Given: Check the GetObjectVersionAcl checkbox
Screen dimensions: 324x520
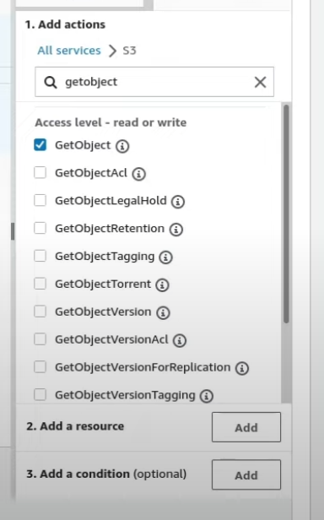Looking at the screenshot, I should point(40,339).
